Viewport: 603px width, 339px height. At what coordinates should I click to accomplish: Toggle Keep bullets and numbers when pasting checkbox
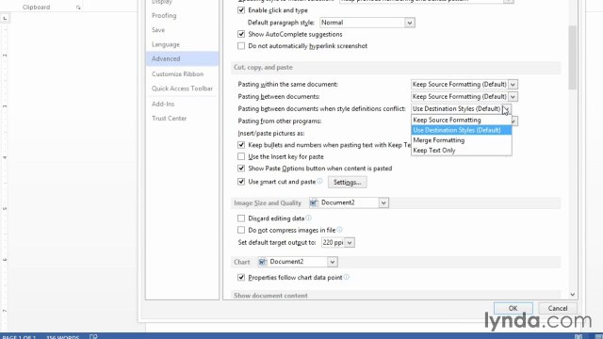tap(241, 145)
